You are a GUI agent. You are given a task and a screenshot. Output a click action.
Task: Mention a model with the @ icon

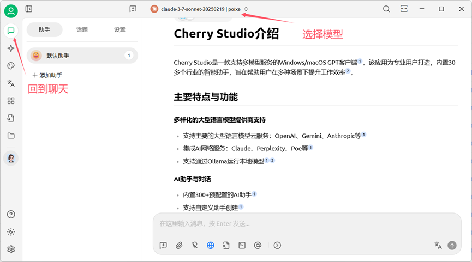[x=258, y=246]
